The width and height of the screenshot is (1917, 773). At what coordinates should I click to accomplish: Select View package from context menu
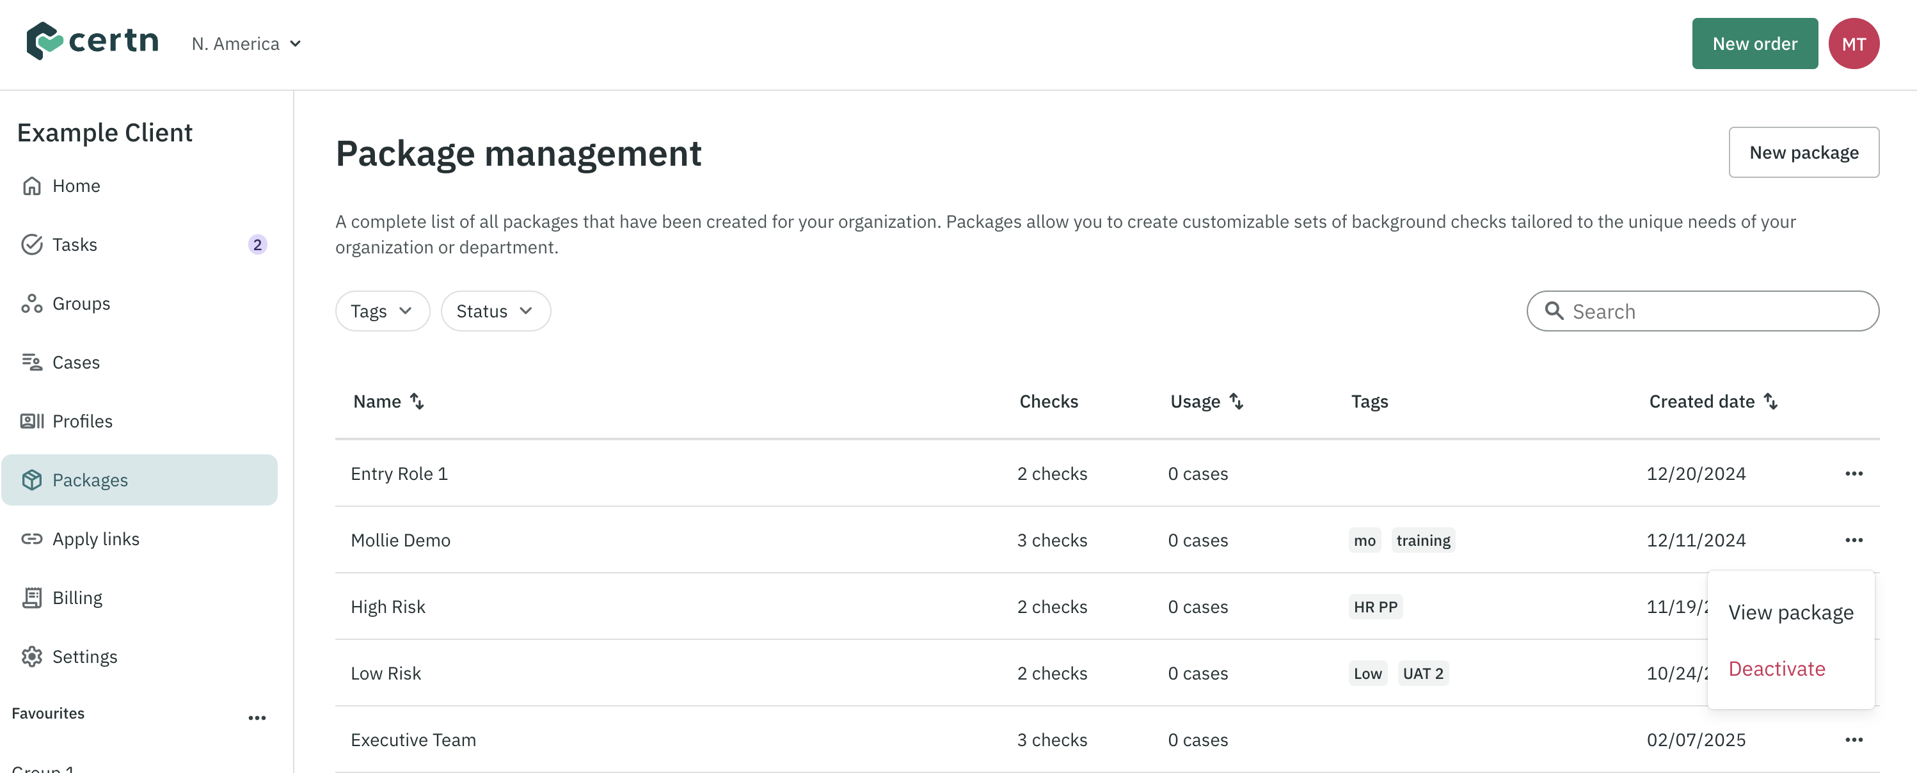point(1790,612)
